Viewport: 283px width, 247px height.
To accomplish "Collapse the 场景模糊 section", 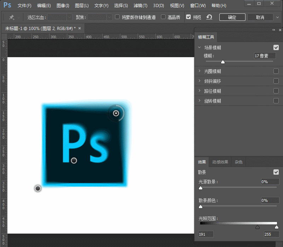I will (x=200, y=48).
